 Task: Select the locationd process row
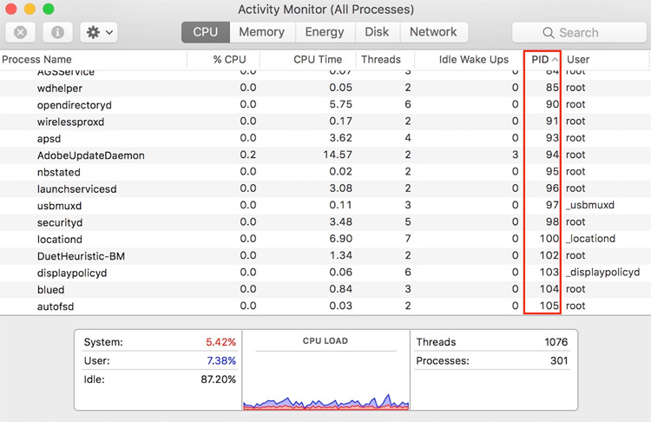[x=60, y=239]
